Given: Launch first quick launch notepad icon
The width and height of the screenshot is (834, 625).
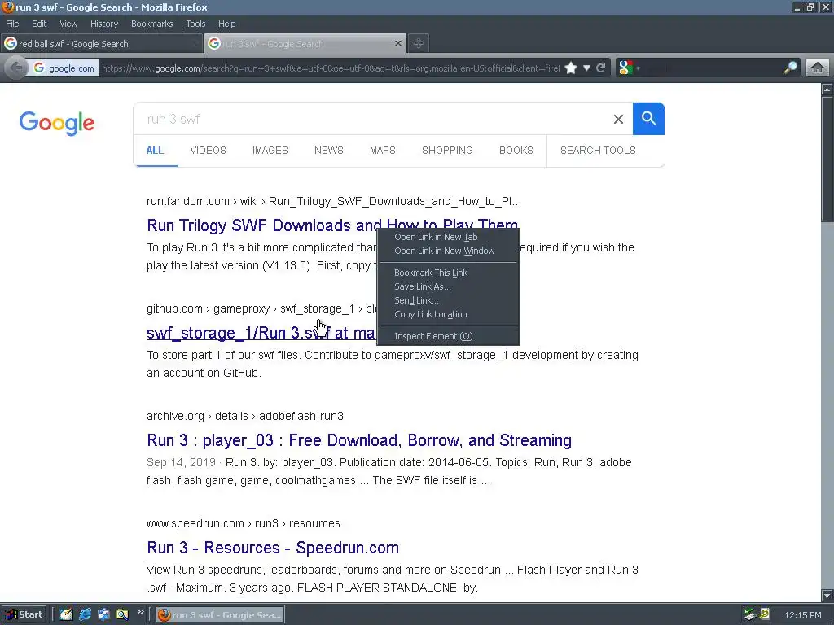Looking at the screenshot, I should [x=67, y=615].
